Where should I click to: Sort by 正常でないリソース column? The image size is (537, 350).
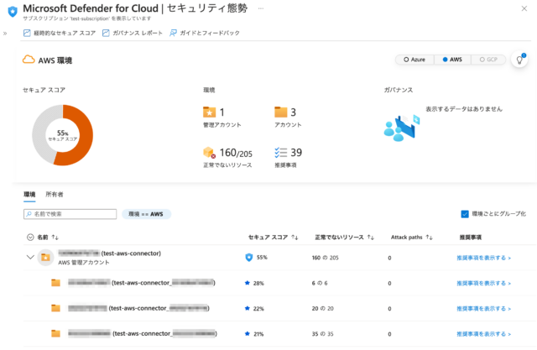[x=345, y=237]
